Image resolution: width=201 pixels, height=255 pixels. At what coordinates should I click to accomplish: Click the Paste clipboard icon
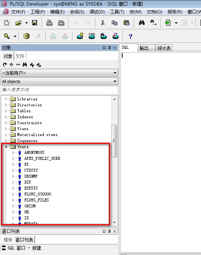tap(127, 23)
